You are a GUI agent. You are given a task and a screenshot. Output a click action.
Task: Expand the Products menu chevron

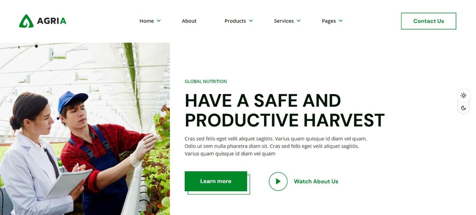tap(251, 21)
